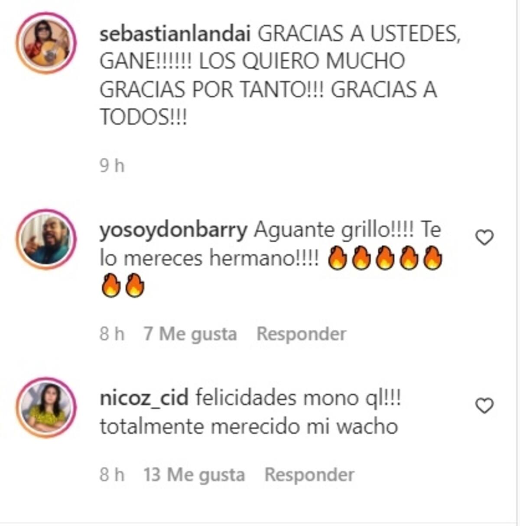
Task: View the 7 Me gusta likes list
Action: click(x=191, y=334)
